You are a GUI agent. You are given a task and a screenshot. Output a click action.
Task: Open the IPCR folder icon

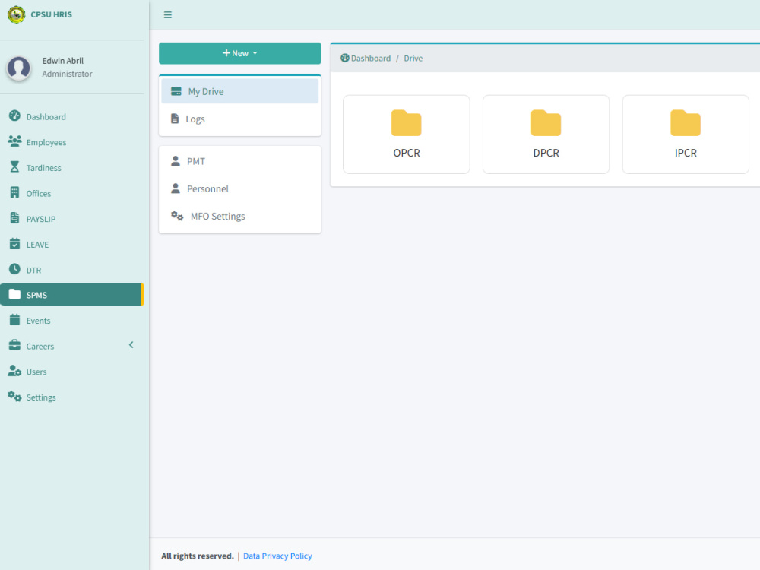pos(686,123)
